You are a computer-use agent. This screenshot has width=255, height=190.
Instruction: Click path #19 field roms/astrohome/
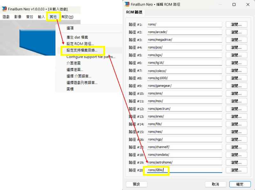(x=185, y=162)
